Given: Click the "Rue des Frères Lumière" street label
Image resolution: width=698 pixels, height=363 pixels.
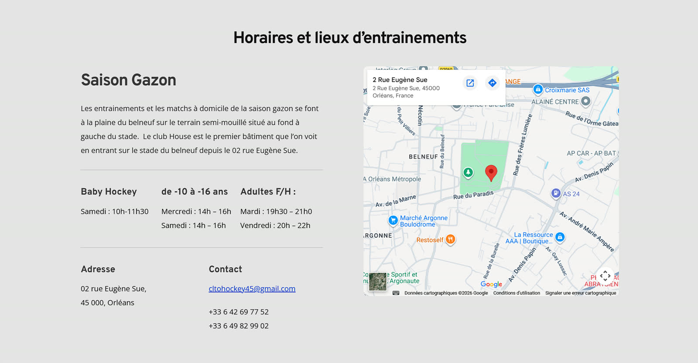Looking at the screenshot, I should click(522, 145).
